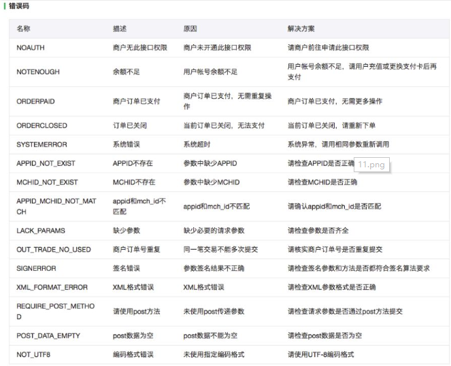Click description MCHID不存在
Viewport: 451px width, 366px height.
134,182
